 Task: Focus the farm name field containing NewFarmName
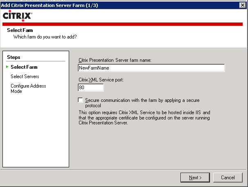(x=151, y=68)
